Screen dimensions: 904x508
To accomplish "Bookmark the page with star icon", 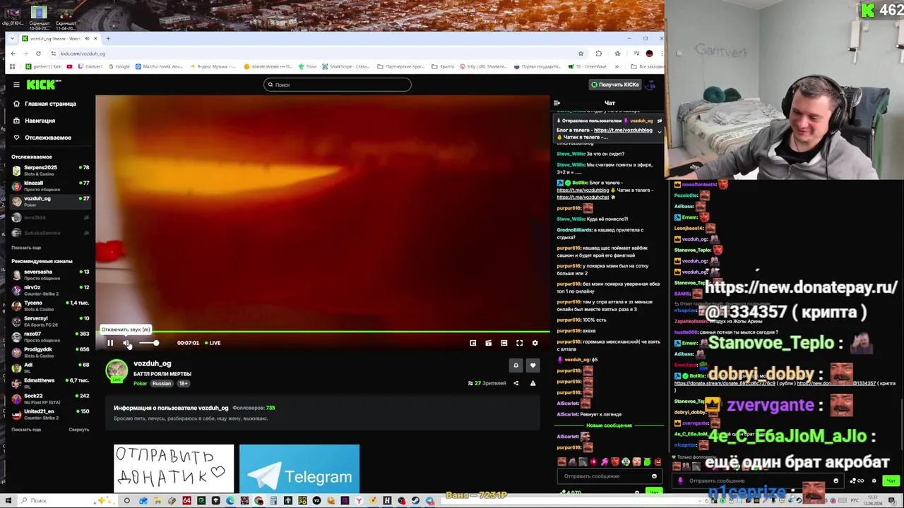I will click(x=581, y=54).
